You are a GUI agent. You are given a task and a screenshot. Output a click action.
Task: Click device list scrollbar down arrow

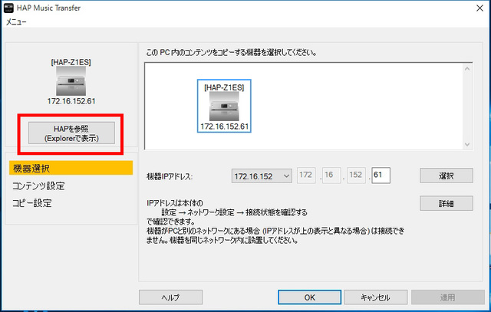click(x=467, y=144)
